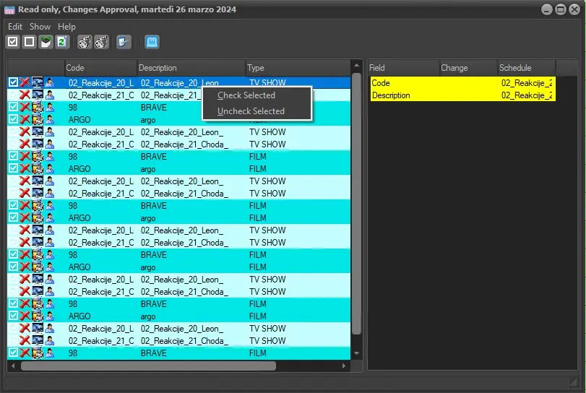Screen dimensions: 586x393
Task: Toggle the checkbox of the first BRAVE row
Action: (x=13, y=107)
